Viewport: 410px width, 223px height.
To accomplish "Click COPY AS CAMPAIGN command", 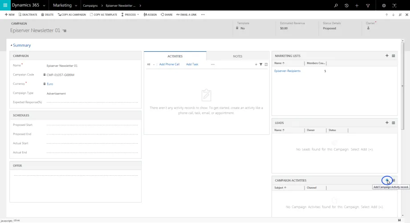I will coord(72,15).
